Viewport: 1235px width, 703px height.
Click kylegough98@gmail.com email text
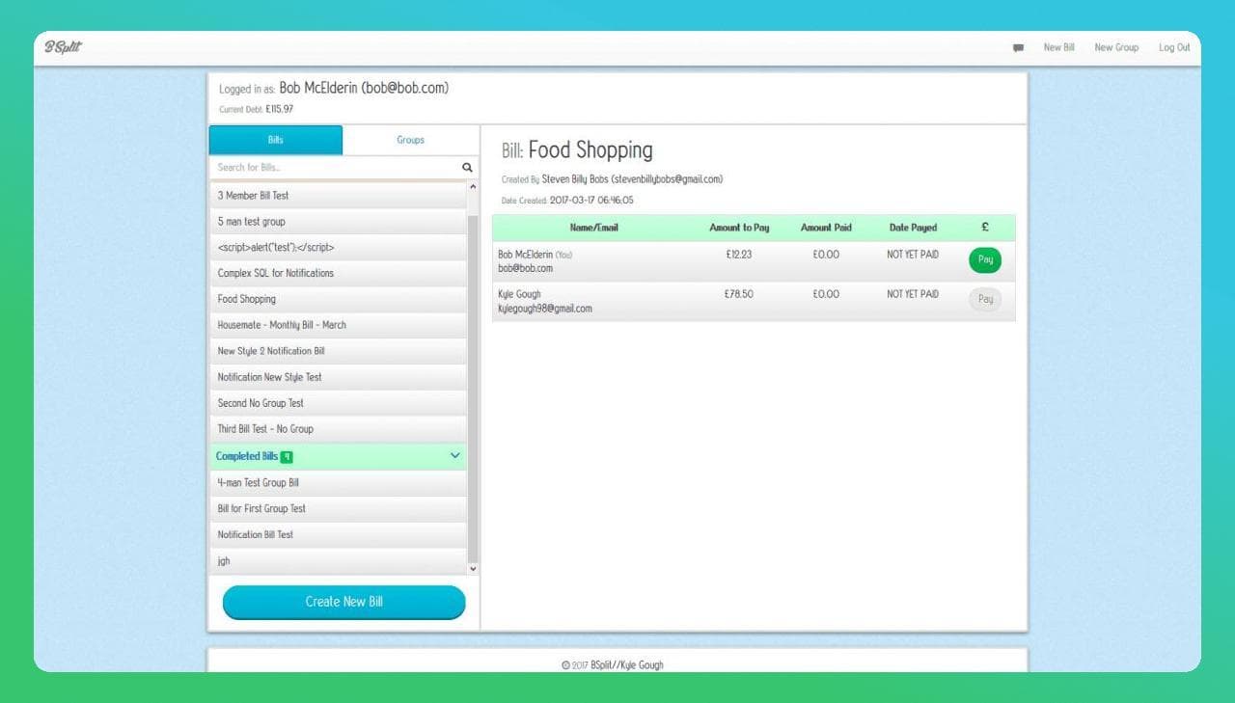(545, 309)
